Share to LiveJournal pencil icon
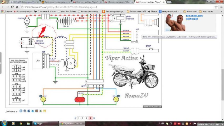This screenshot has width=224, height=126. coord(25,111)
